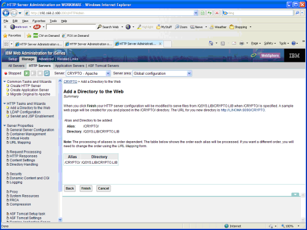Screen dimensions: 307x230
Task: Click the Refresh page icon
Action: [209, 13]
